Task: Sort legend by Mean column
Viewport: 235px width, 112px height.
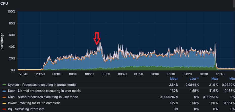Action: tap(174, 79)
